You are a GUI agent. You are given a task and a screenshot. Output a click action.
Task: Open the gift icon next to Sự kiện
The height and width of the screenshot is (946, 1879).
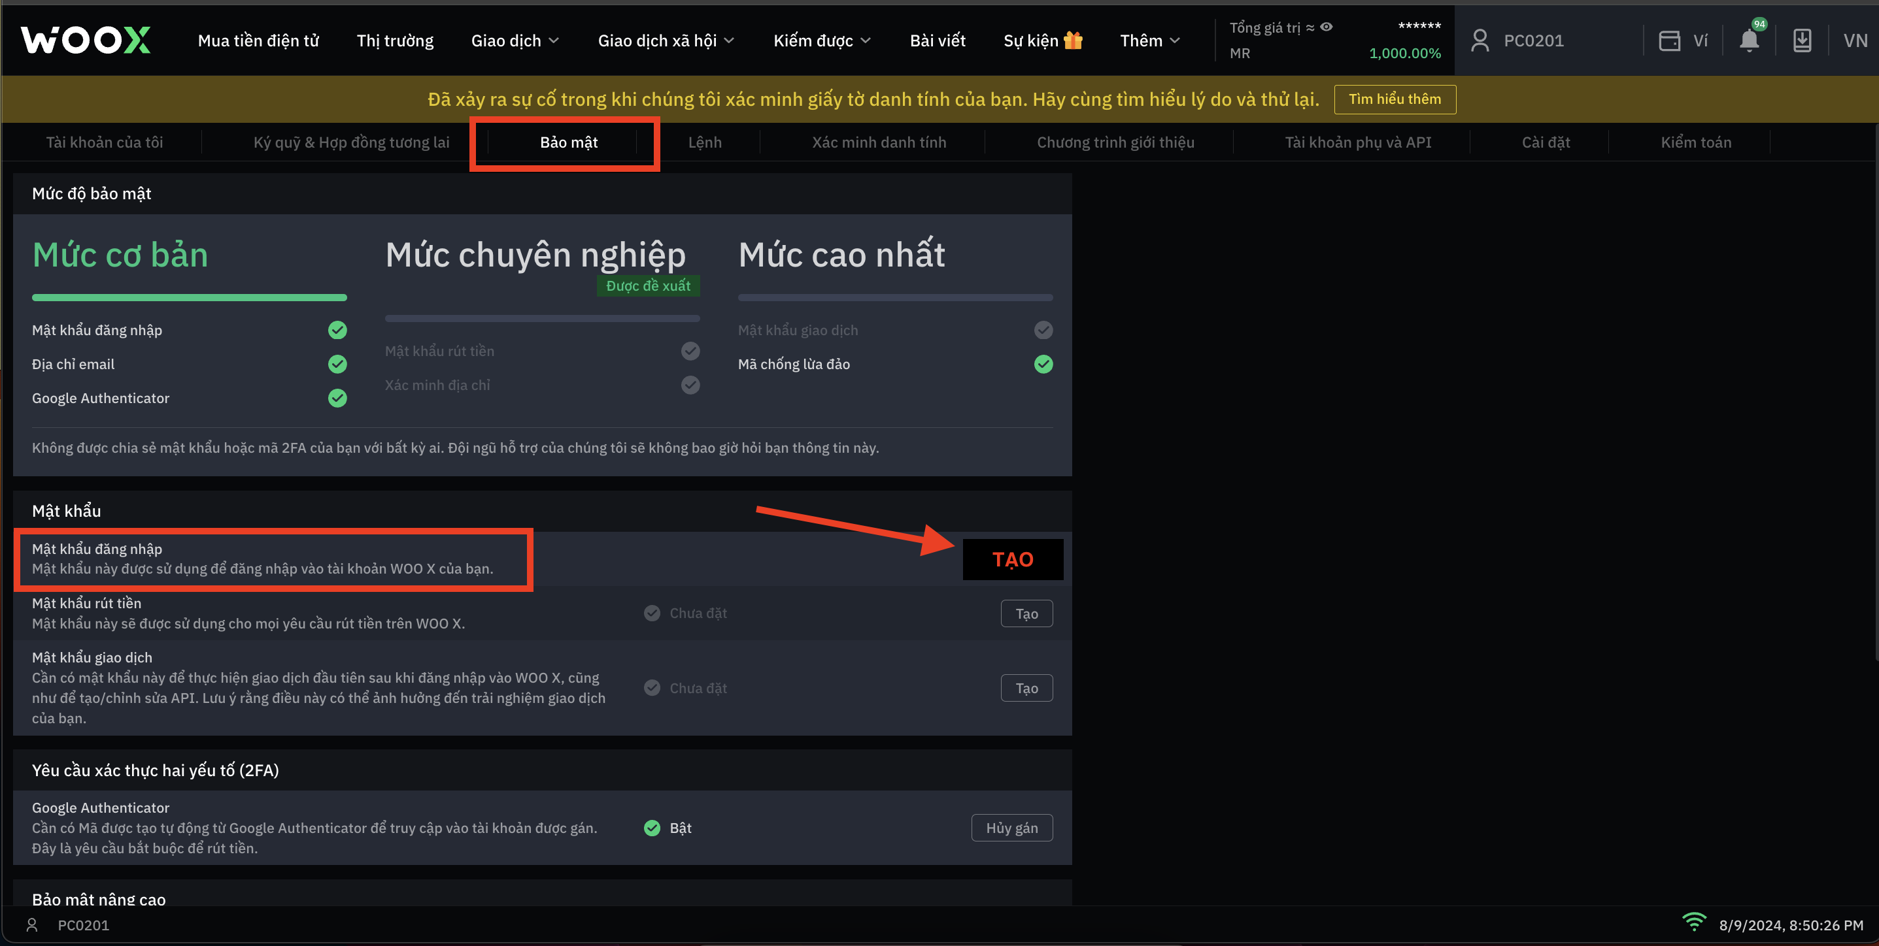[x=1073, y=40]
